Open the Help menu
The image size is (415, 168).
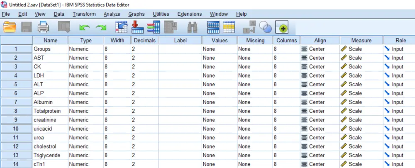coord(242,14)
